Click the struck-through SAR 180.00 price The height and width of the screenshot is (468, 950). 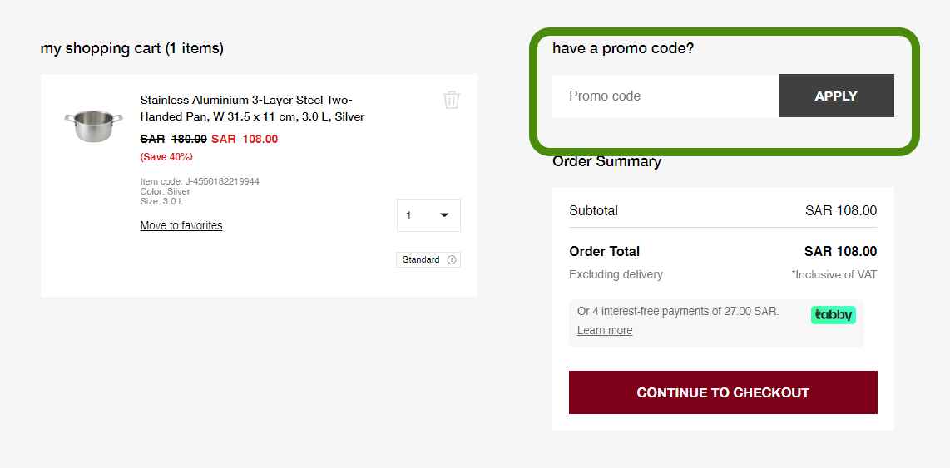click(x=174, y=139)
